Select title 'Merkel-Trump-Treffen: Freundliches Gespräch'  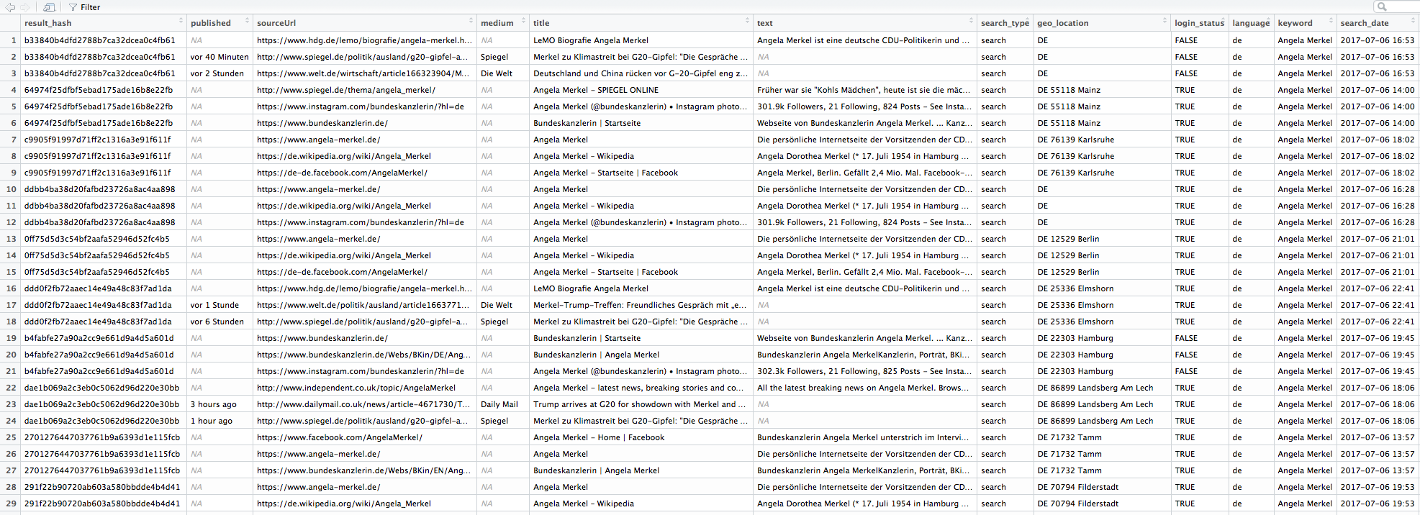click(x=641, y=305)
